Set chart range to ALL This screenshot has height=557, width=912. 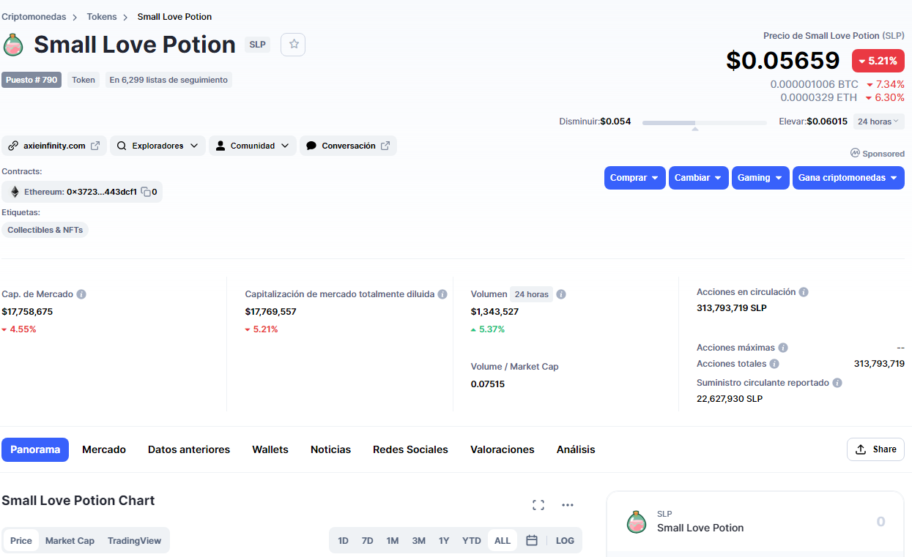503,541
